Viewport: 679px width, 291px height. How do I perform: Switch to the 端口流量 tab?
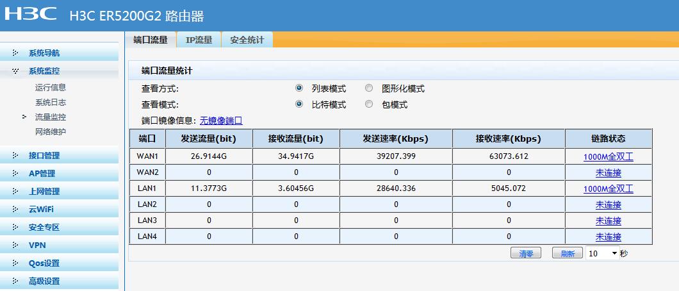151,40
